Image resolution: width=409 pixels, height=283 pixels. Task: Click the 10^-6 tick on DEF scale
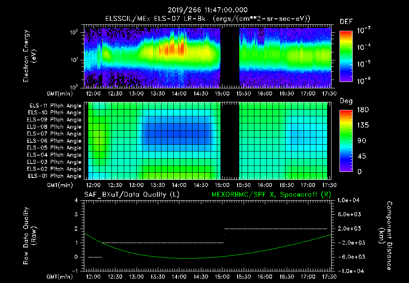coord(363,81)
